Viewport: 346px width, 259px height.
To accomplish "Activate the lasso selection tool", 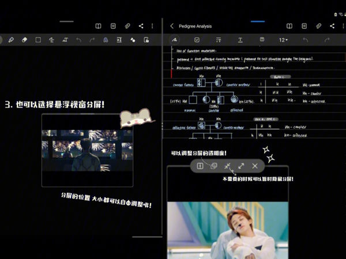I will [38, 40].
